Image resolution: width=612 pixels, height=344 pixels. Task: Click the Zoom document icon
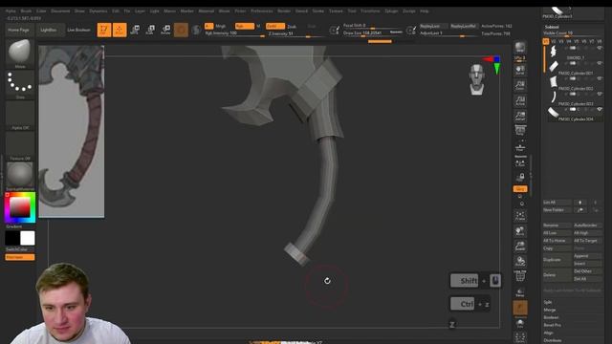tap(520, 85)
